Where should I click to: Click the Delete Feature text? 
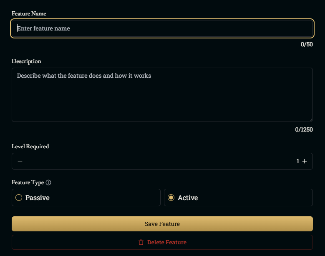166,242
